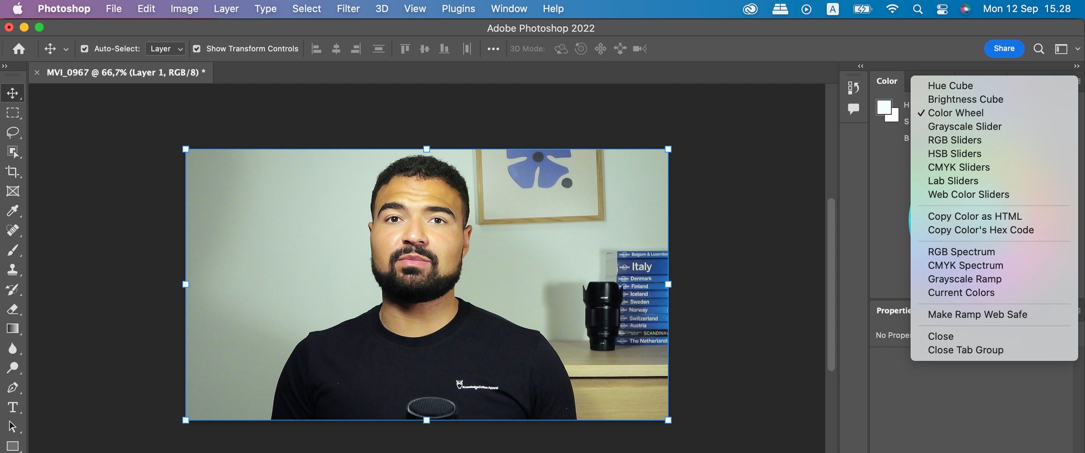Open the workspace switcher dropdown

pyautogui.click(x=1066, y=49)
